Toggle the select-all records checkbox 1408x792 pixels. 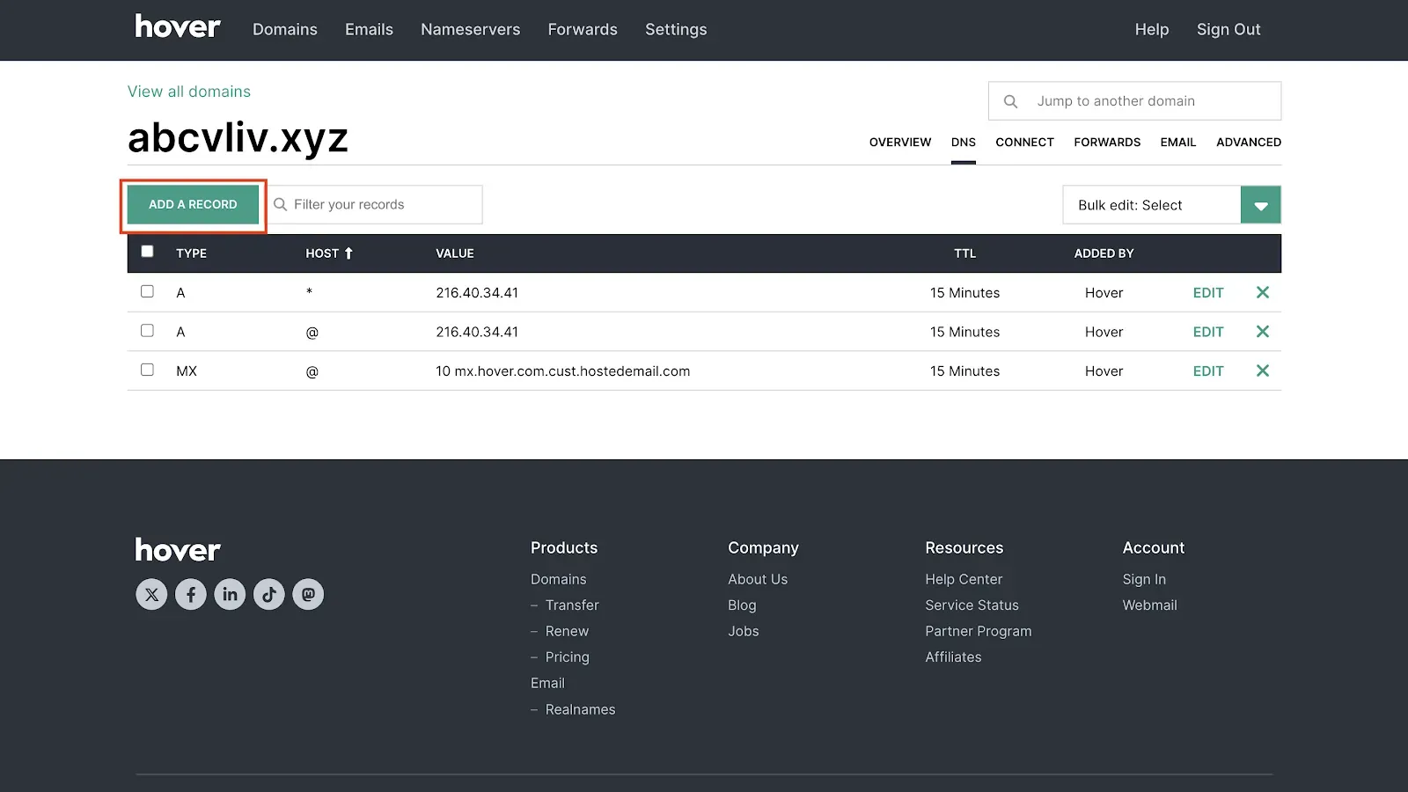pos(147,252)
